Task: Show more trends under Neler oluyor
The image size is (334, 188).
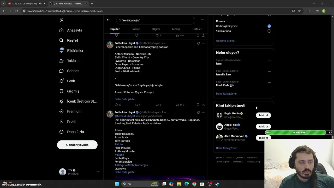Action: 226,94
